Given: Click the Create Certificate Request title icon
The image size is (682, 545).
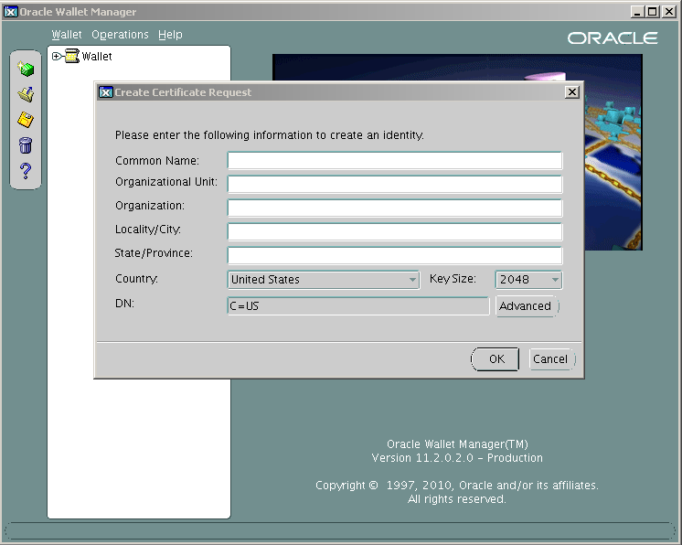Looking at the screenshot, I should click(x=105, y=92).
